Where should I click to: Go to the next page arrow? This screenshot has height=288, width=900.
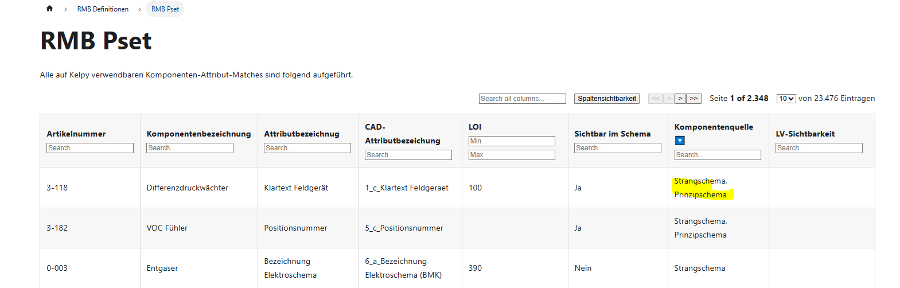pyautogui.click(x=680, y=99)
